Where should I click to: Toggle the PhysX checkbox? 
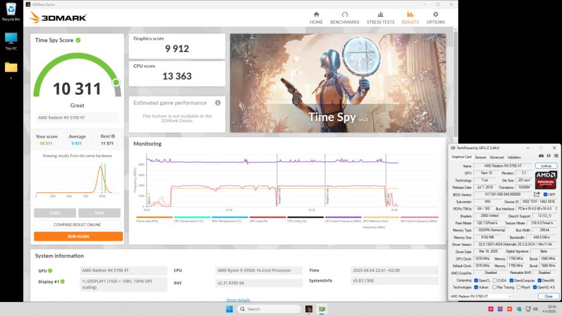tap(518, 287)
